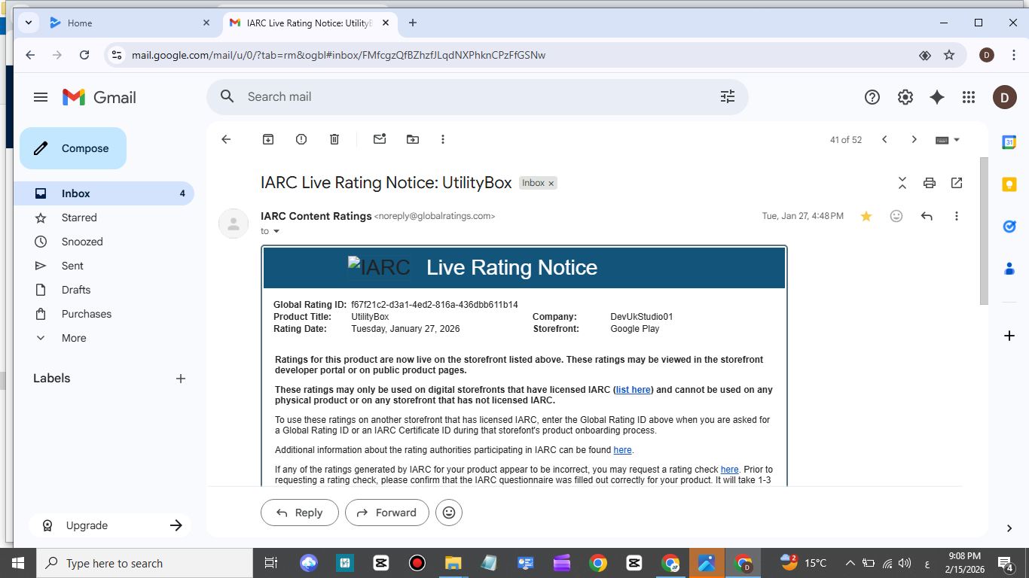
Task: Show search options filter icon
Action: 728,96
